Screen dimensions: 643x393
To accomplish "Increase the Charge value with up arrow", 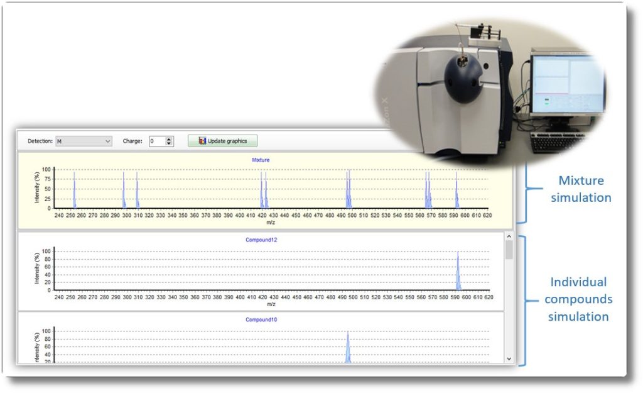I will click(169, 139).
